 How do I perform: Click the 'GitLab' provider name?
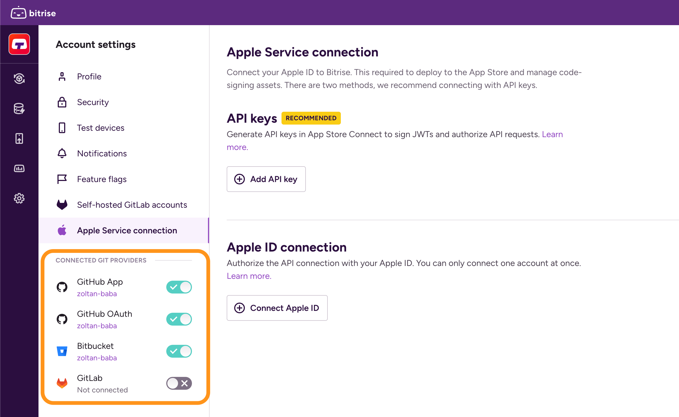click(90, 378)
